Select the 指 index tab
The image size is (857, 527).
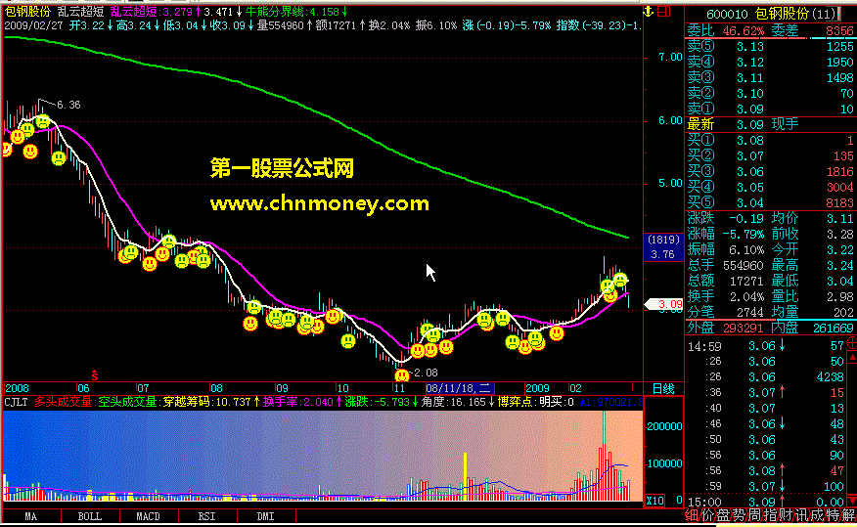click(x=770, y=515)
